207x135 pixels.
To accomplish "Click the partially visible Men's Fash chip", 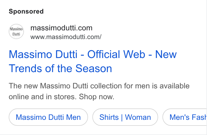I will [x=184, y=117].
